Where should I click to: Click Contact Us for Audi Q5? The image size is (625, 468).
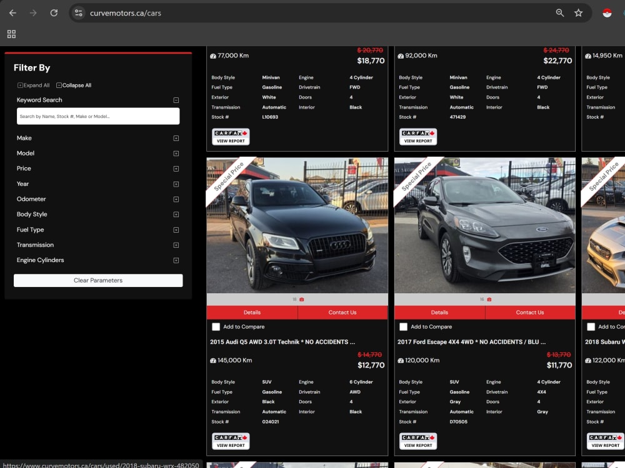click(x=342, y=313)
